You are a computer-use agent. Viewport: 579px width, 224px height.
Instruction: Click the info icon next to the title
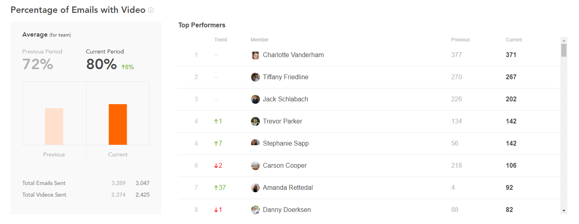[151, 10]
